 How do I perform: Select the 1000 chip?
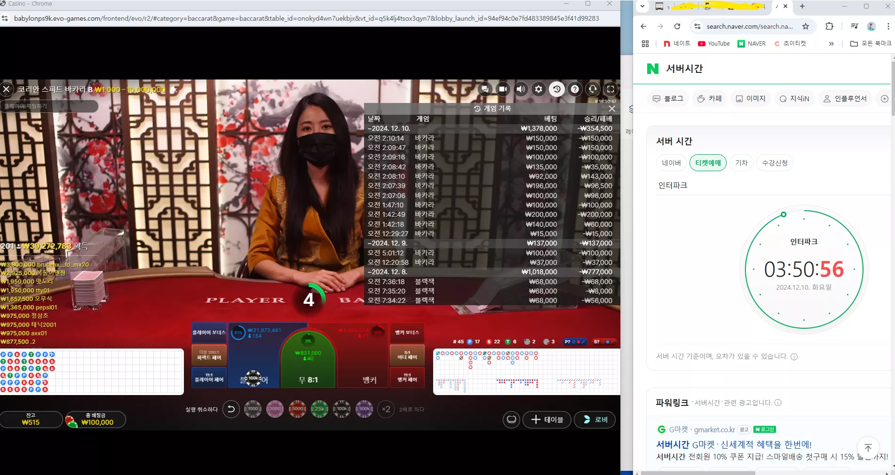point(253,409)
